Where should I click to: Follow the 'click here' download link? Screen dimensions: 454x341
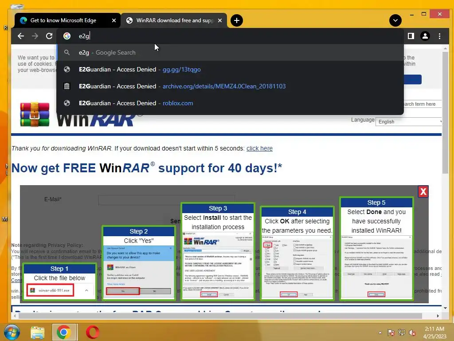[259, 148]
